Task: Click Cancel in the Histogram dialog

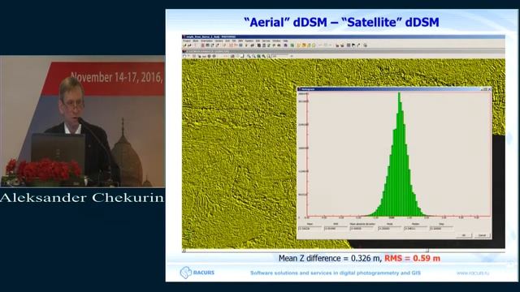Action: (x=482, y=235)
